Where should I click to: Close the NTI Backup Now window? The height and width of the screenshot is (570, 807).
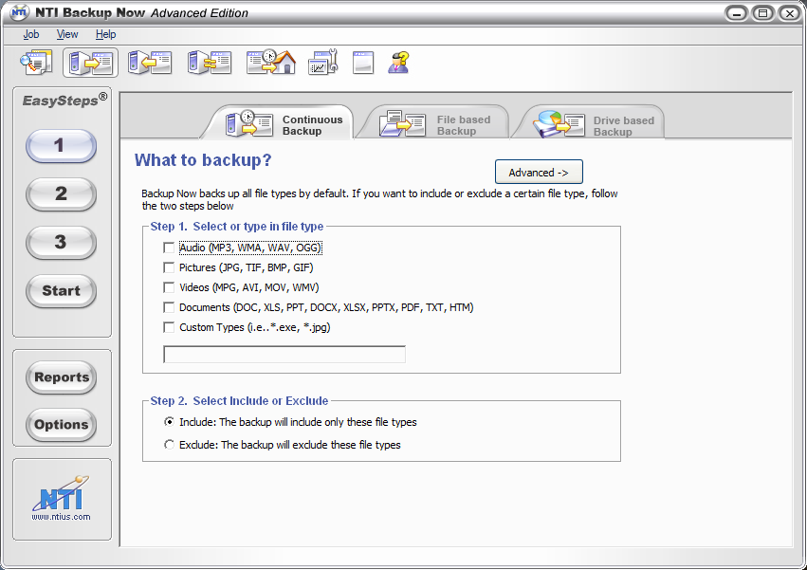coord(790,13)
